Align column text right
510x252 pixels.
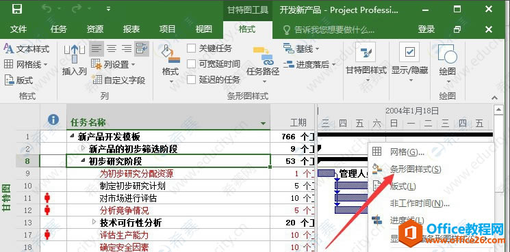127,49
